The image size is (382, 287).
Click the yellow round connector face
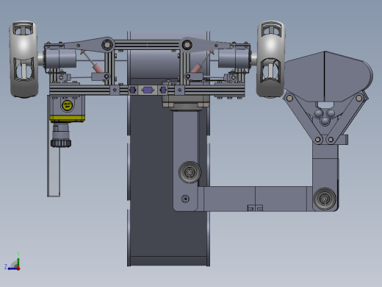(x=68, y=106)
